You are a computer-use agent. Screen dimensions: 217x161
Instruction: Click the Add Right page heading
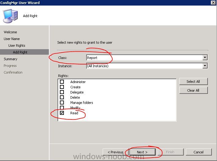(30, 16)
